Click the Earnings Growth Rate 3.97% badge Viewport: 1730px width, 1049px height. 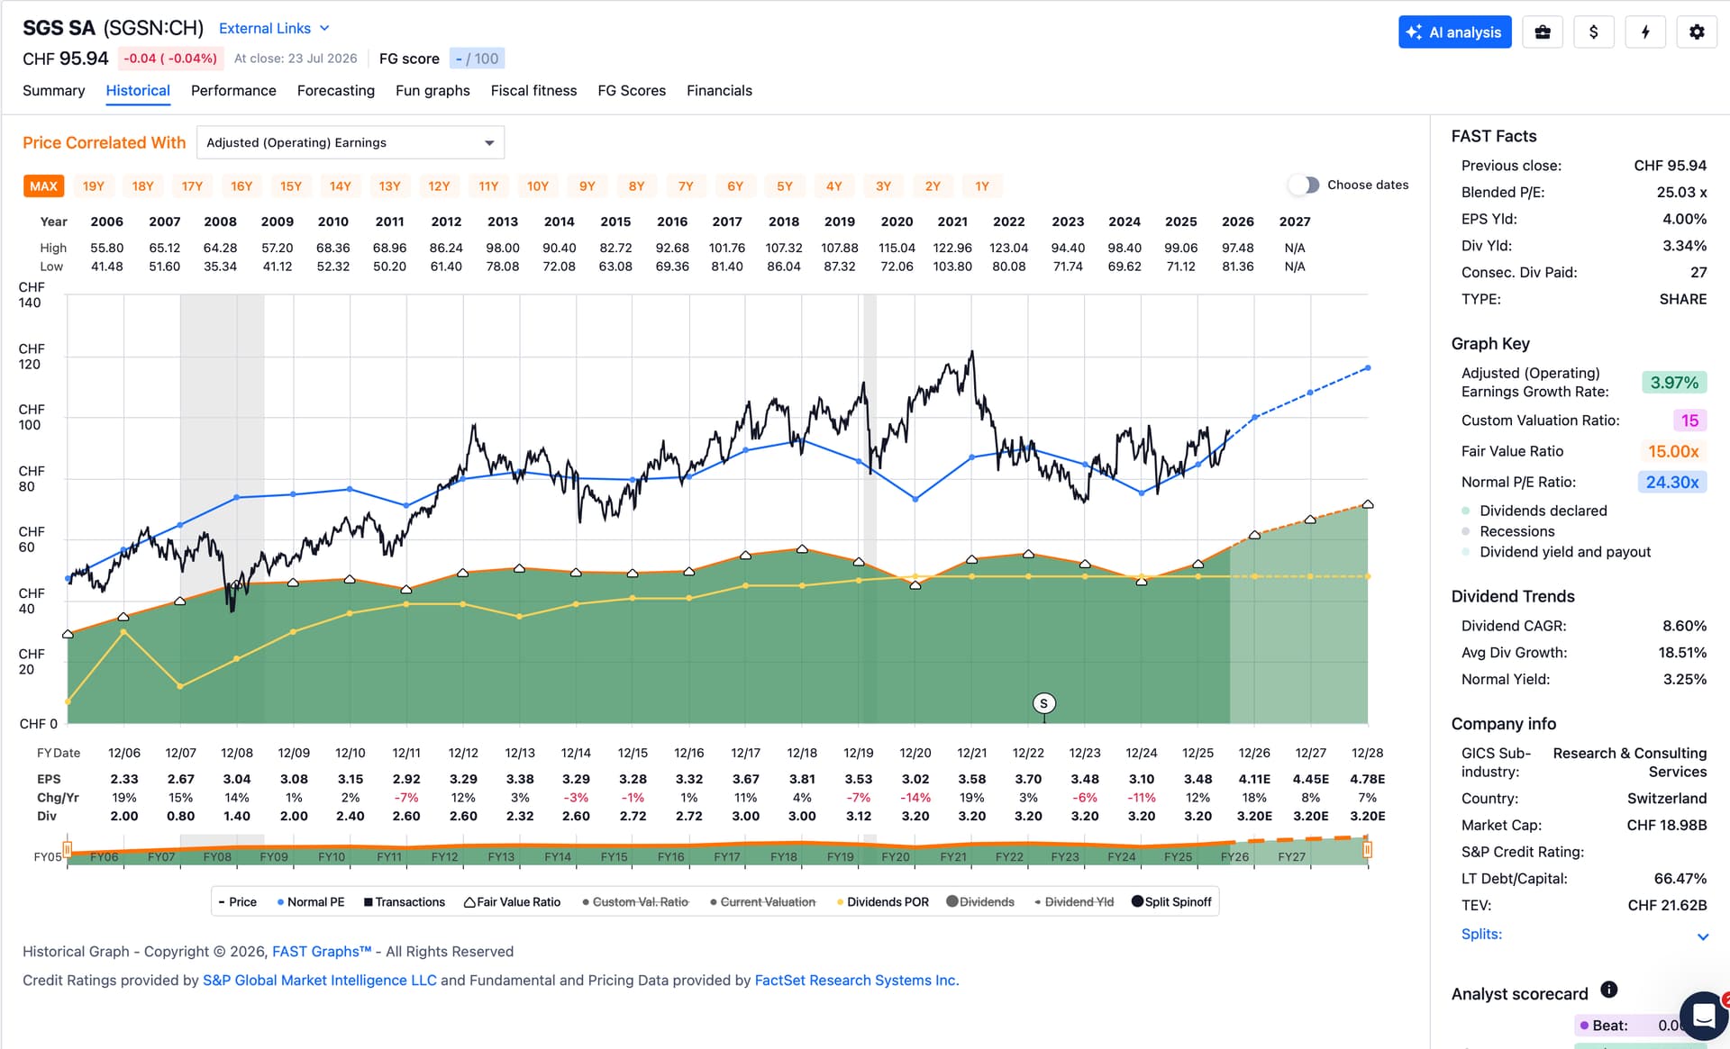pyautogui.click(x=1674, y=383)
